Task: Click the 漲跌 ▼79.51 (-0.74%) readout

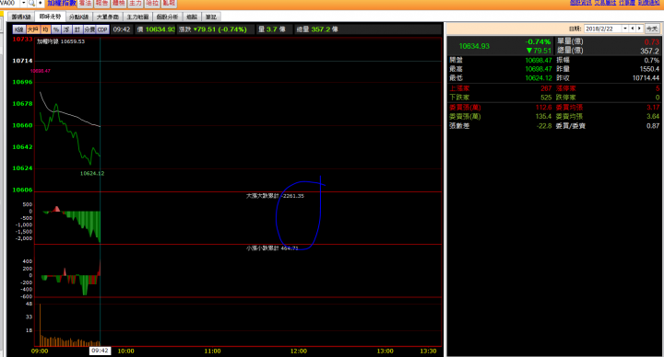Action: [213, 29]
